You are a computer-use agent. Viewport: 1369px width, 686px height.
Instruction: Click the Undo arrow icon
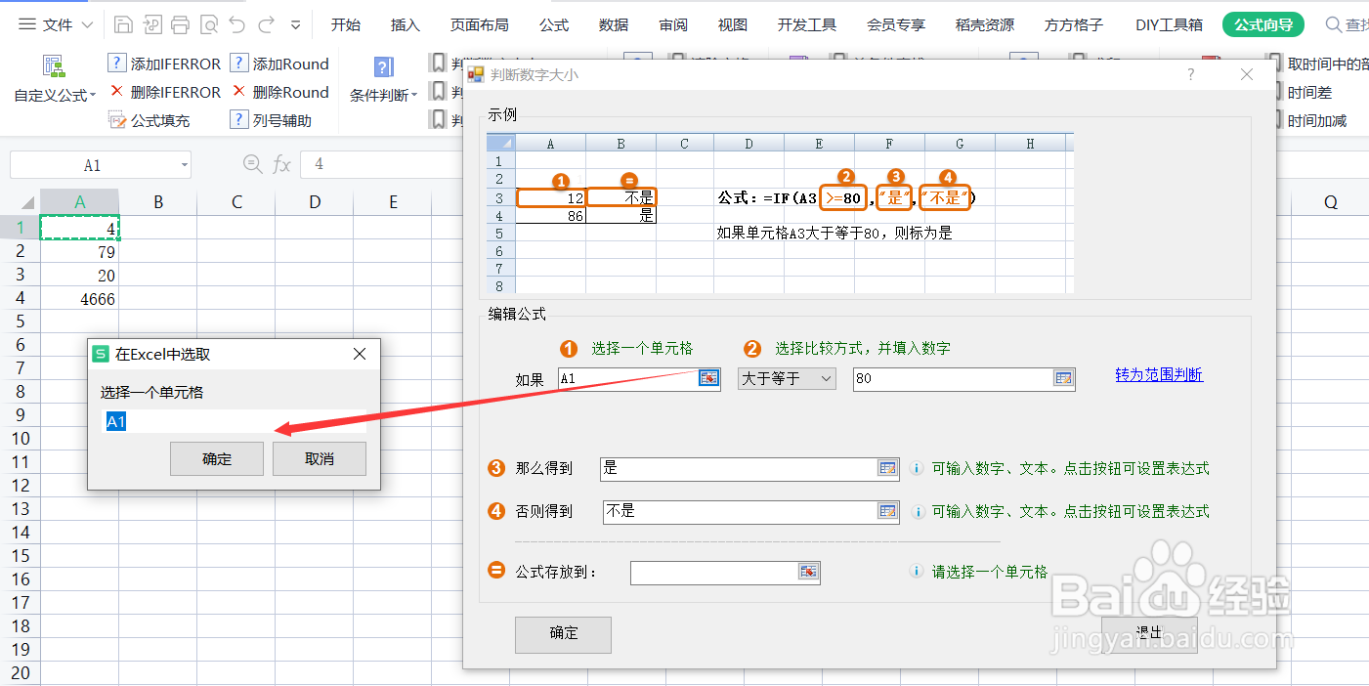click(x=237, y=24)
